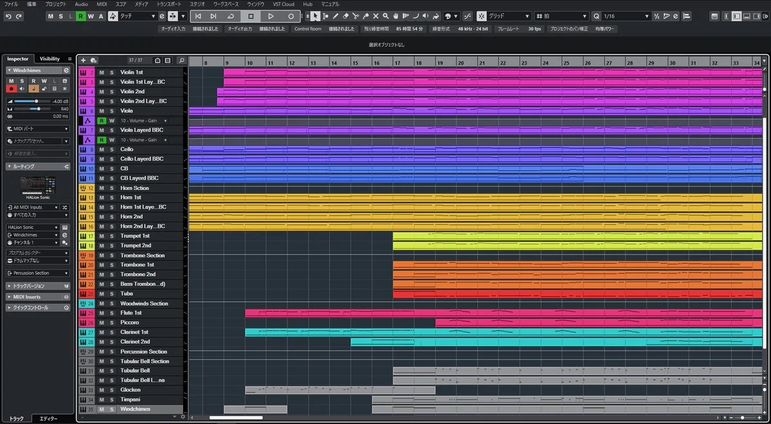Open the VST Cloud menu
The image size is (771, 424).
click(283, 4)
